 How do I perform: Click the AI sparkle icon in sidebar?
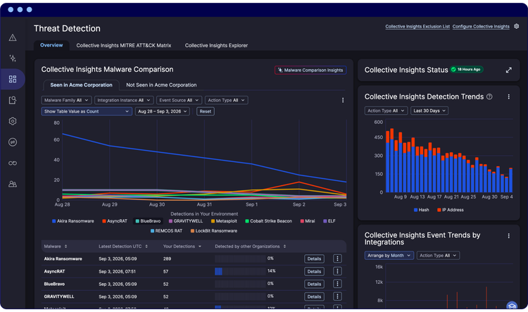click(13, 58)
